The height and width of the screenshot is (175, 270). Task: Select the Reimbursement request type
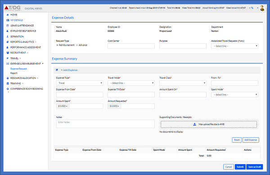click(57, 45)
